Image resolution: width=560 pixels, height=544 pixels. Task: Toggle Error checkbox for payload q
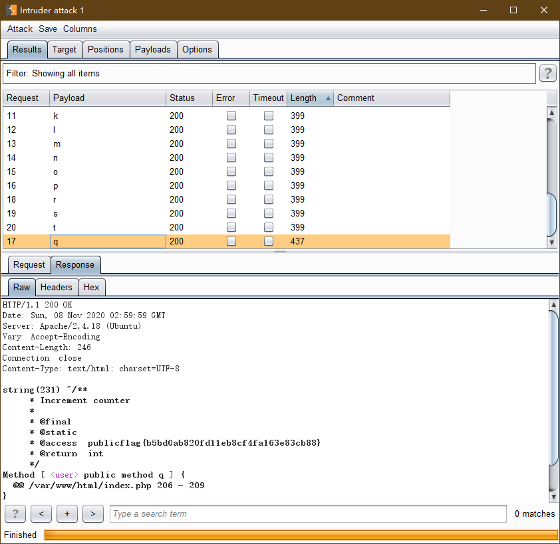point(231,241)
